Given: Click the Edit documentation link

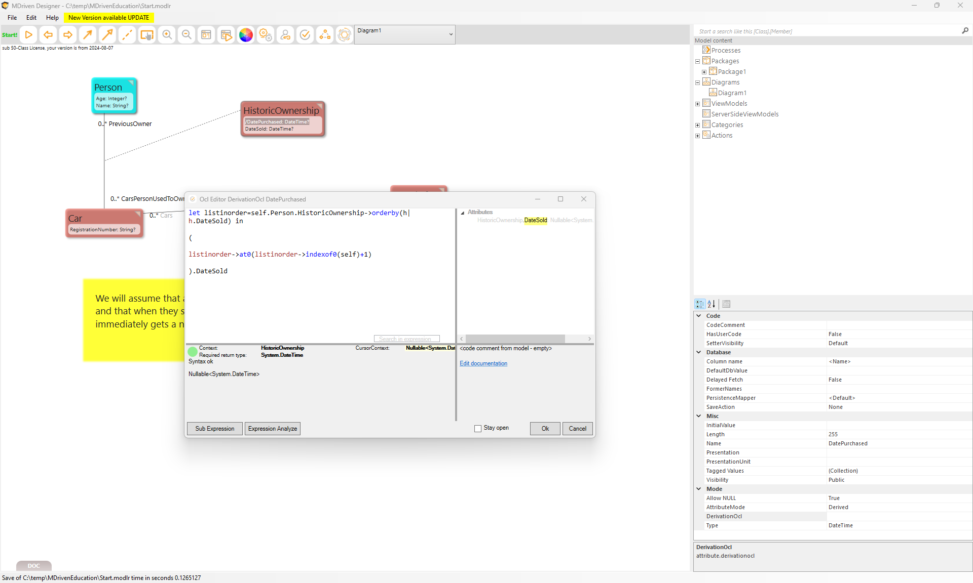Looking at the screenshot, I should click(483, 363).
